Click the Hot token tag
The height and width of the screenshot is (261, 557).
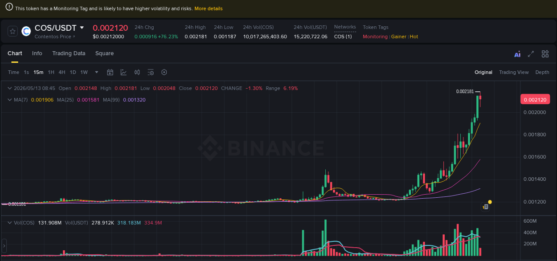[414, 37]
